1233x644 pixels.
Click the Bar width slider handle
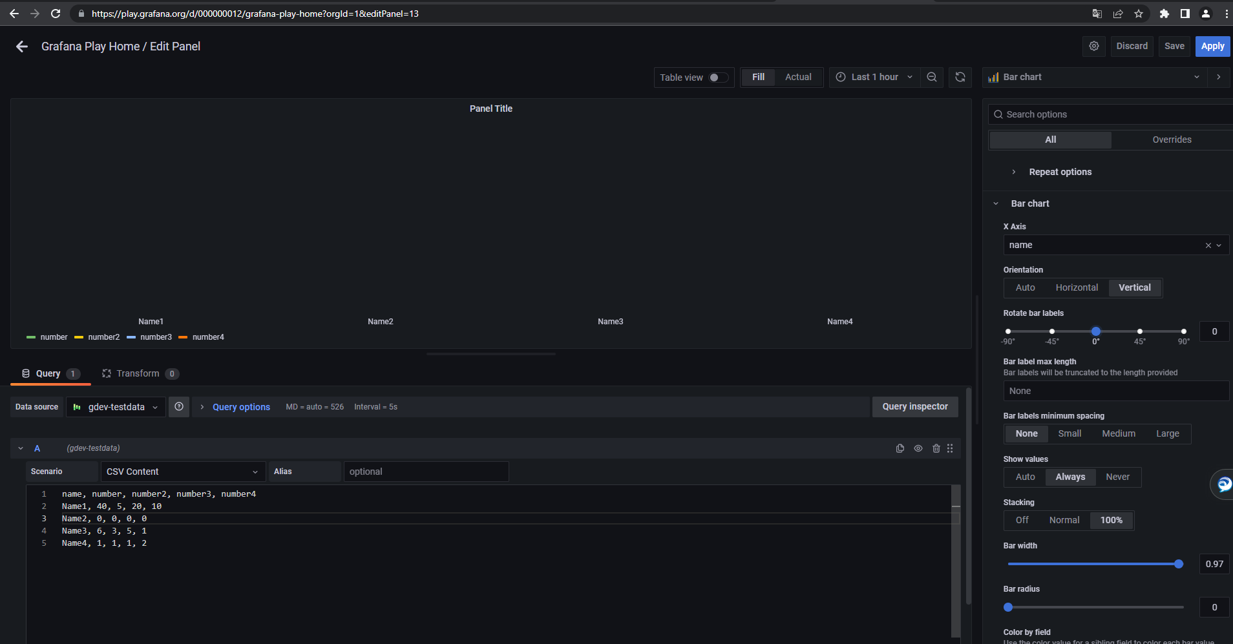1179,564
